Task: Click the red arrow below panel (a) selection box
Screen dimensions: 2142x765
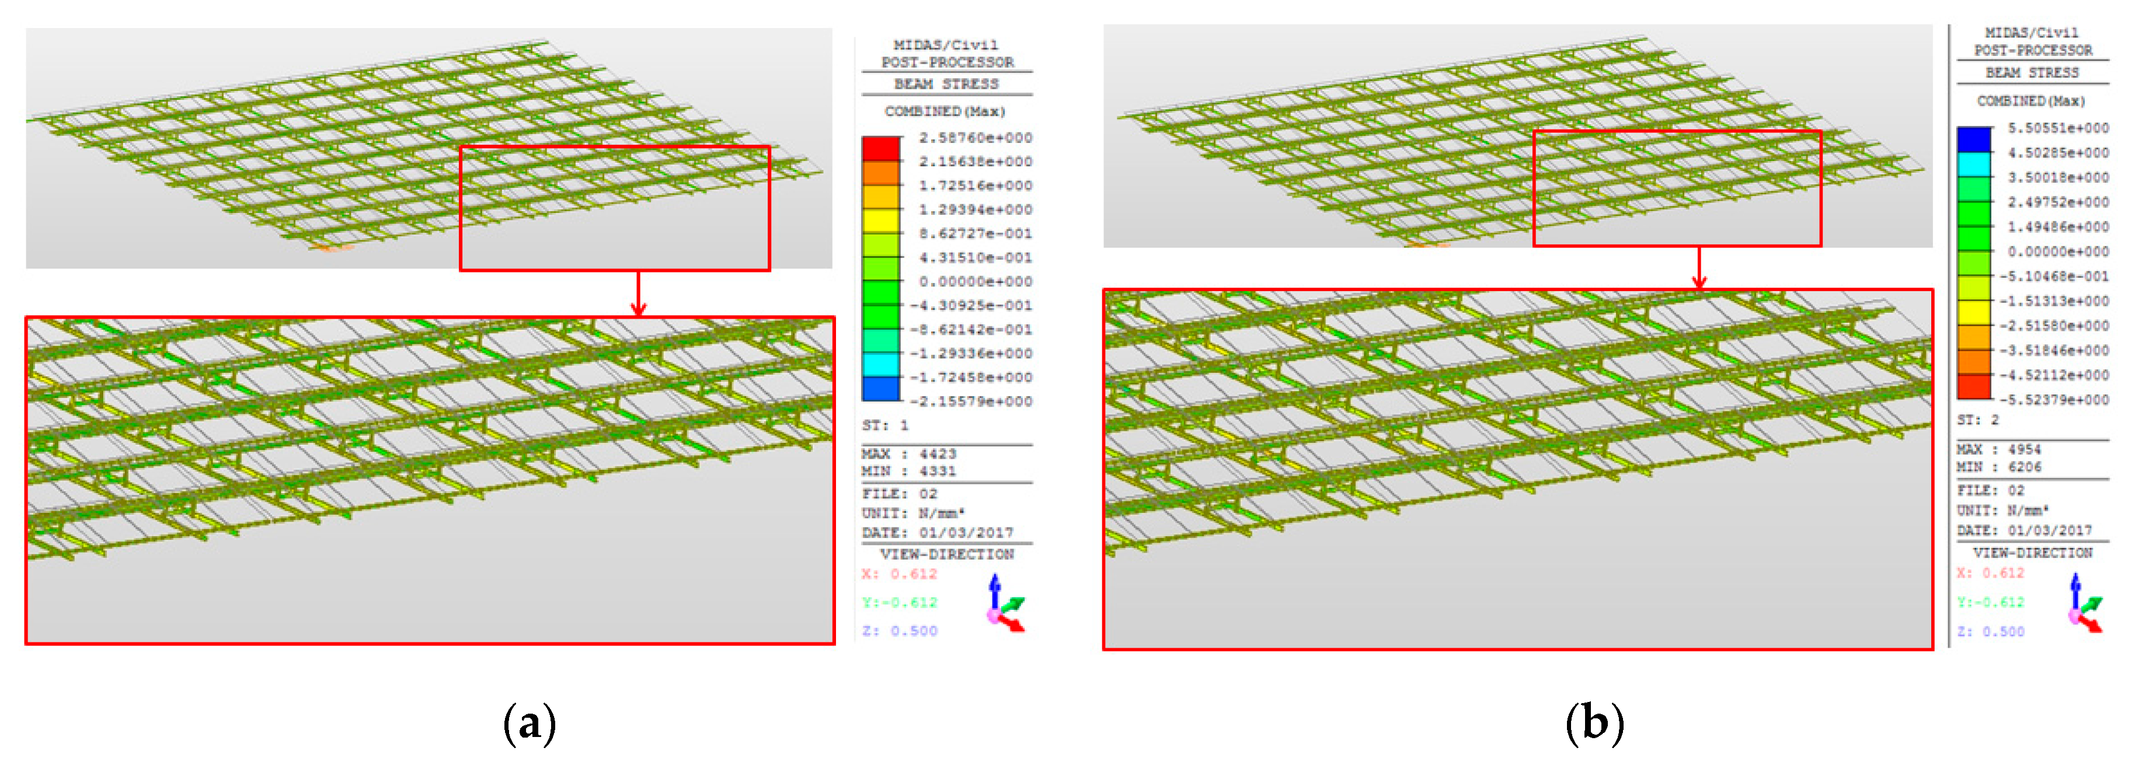Action: point(638,294)
